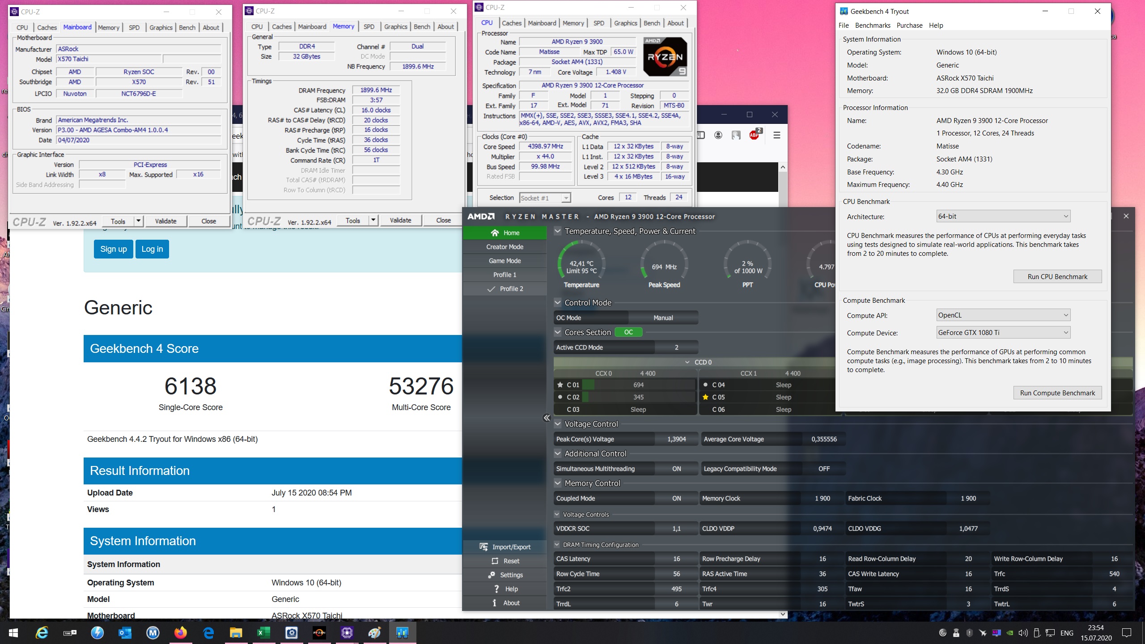Collapse the Memory Control section
This screenshot has height=644, width=1145.
tap(558, 483)
